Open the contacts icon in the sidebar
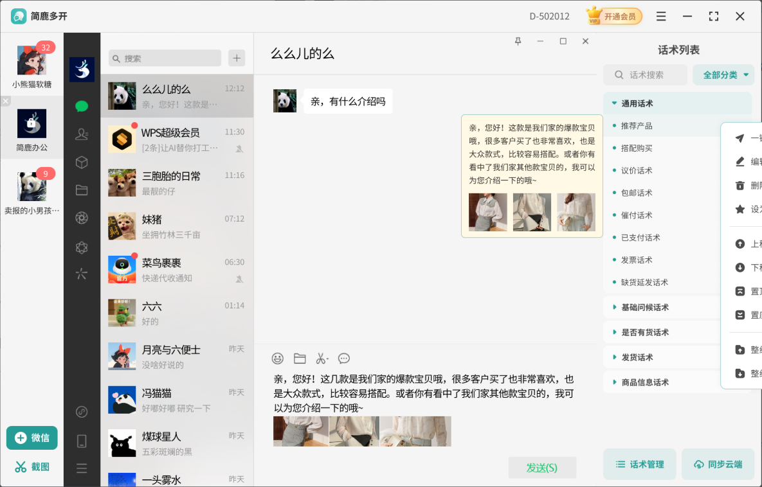The height and width of the screenshot is (487, 762). 82,134
